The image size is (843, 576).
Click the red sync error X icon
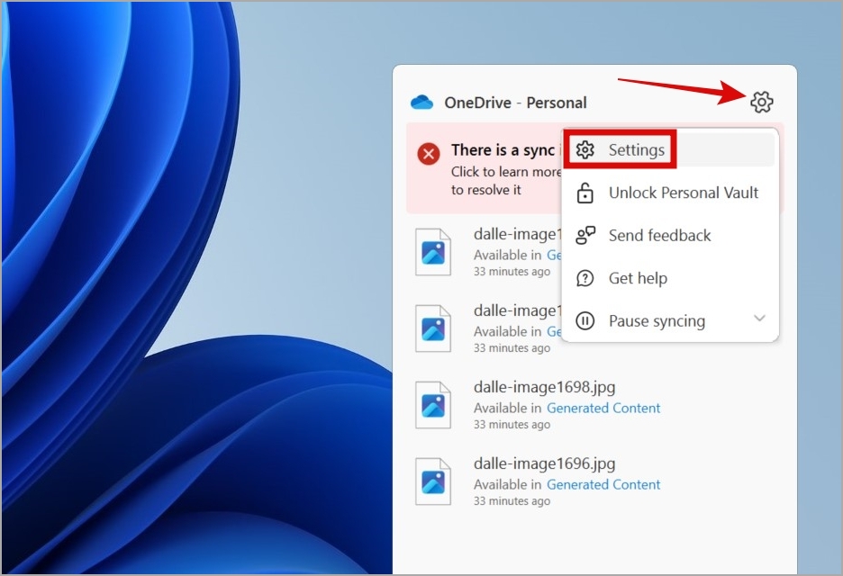point(429,154)
